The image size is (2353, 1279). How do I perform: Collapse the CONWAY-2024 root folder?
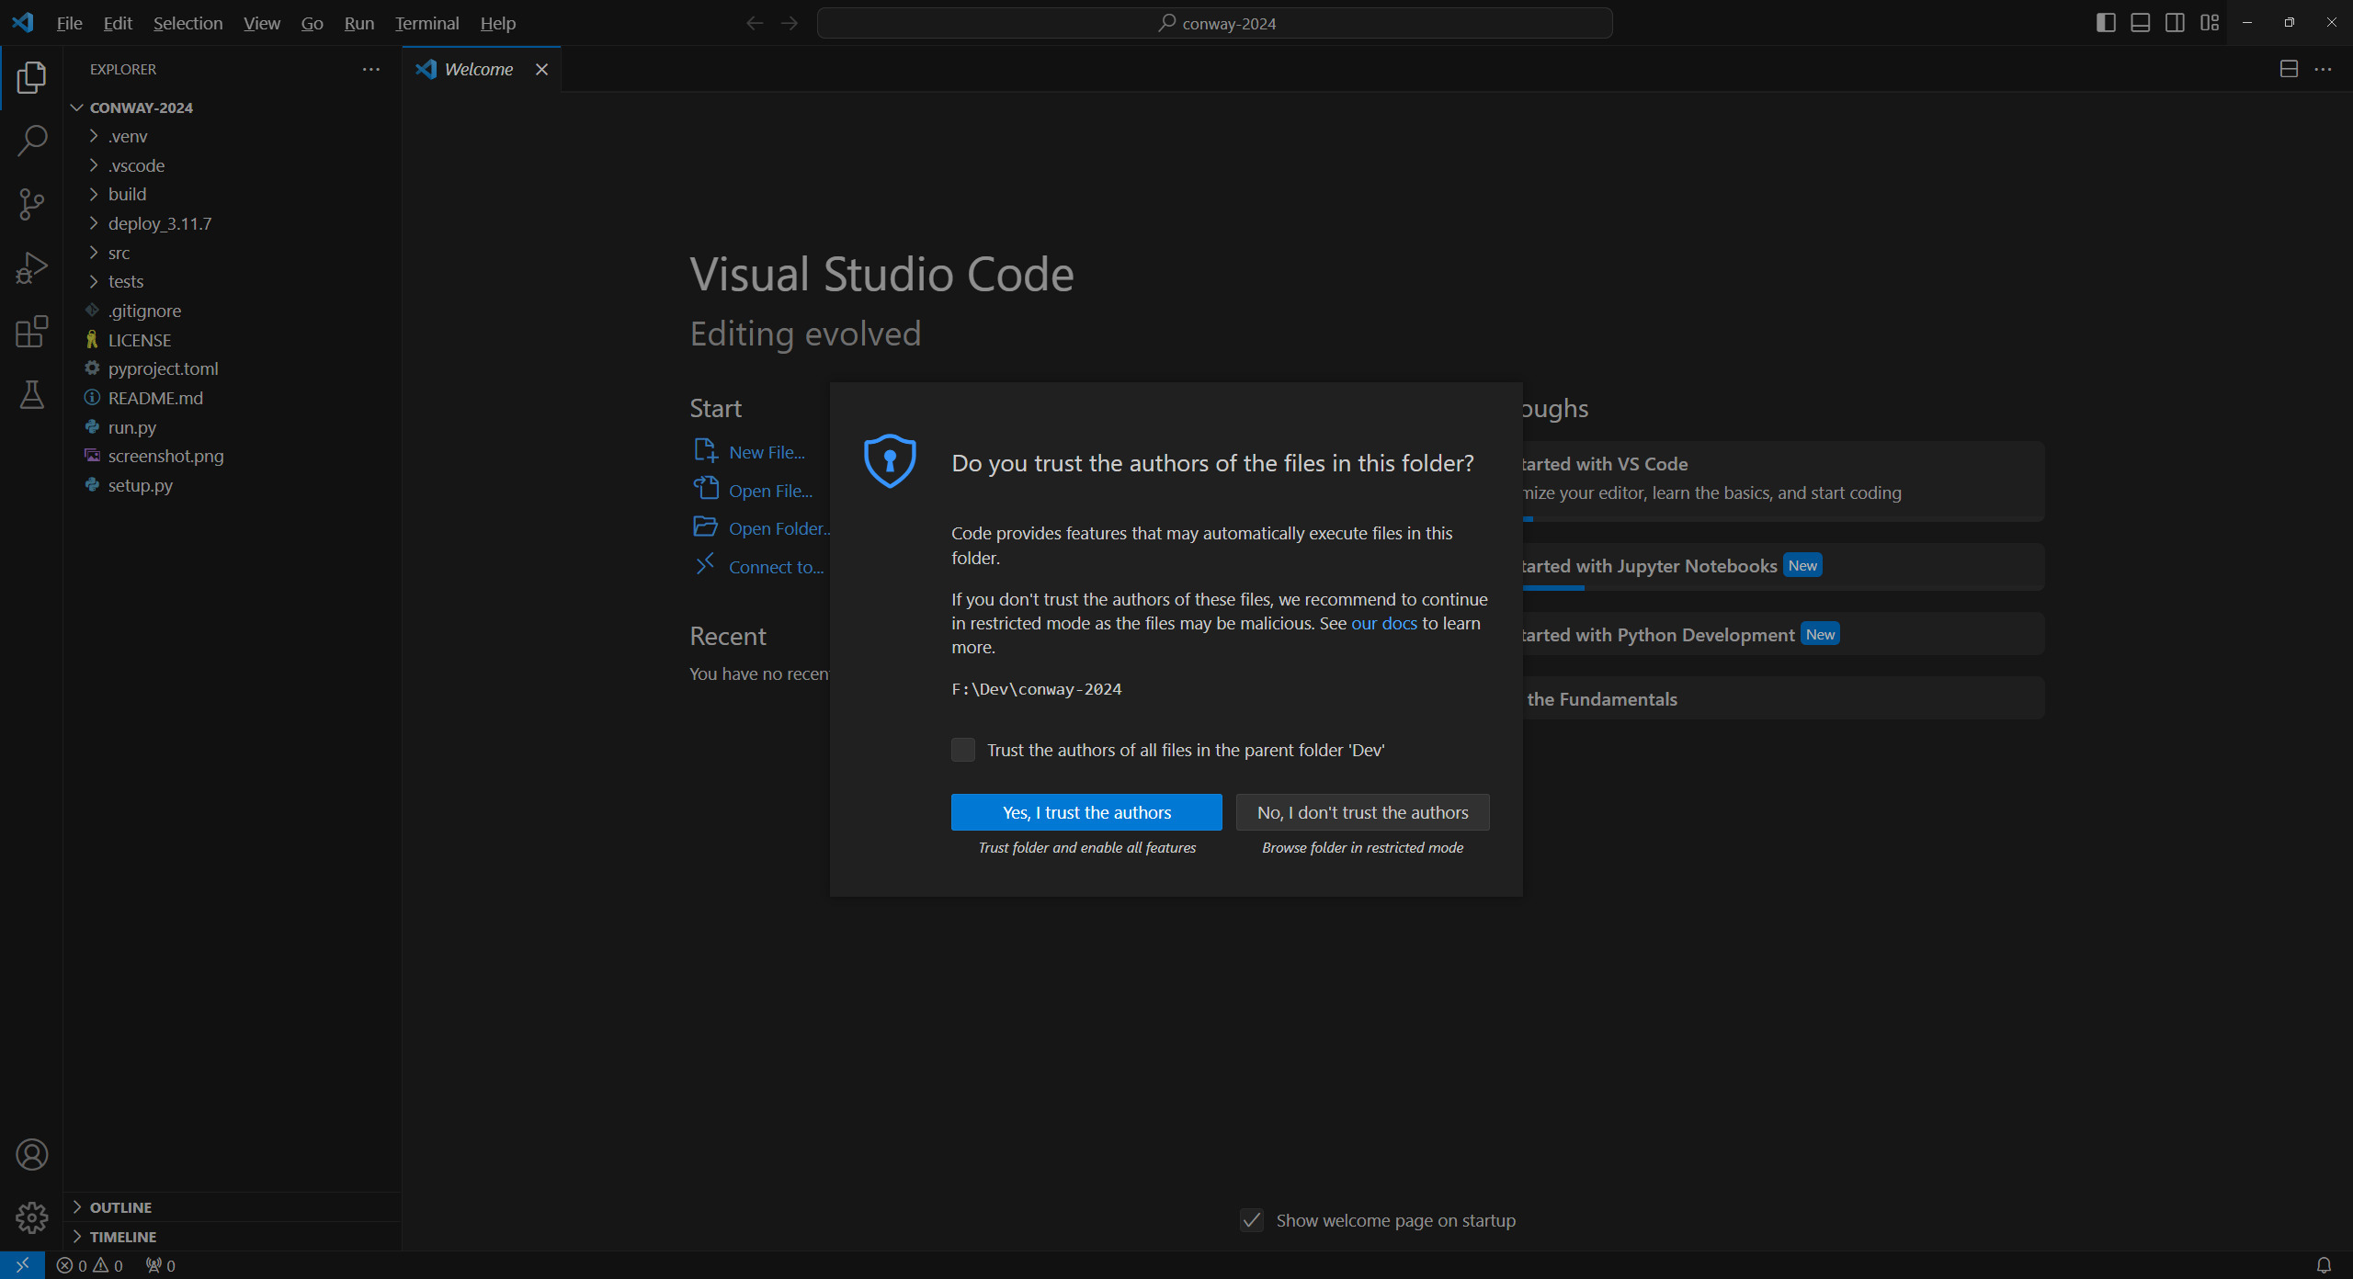click(141, 108)
